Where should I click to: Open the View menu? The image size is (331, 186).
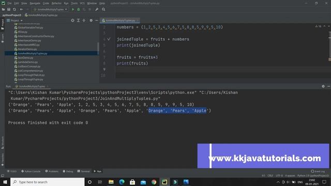click(24, 3)
